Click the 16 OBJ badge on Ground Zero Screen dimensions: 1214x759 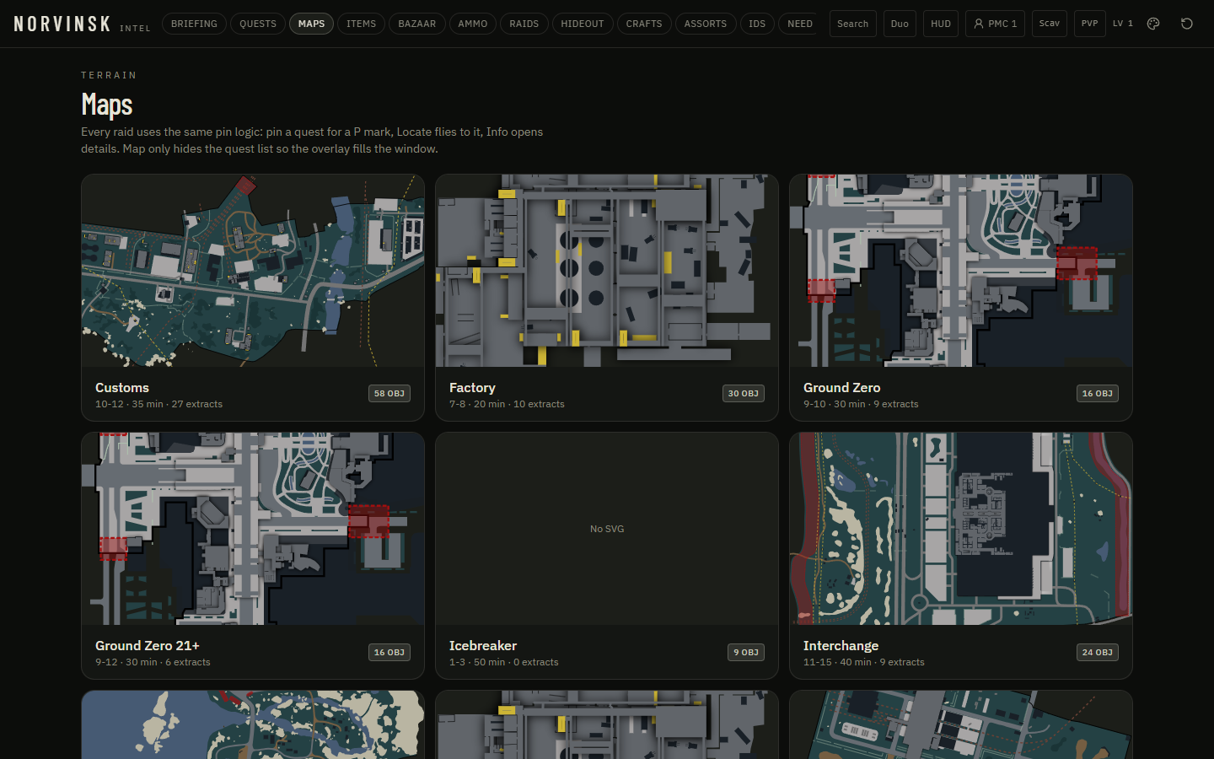click(1098, 394)
